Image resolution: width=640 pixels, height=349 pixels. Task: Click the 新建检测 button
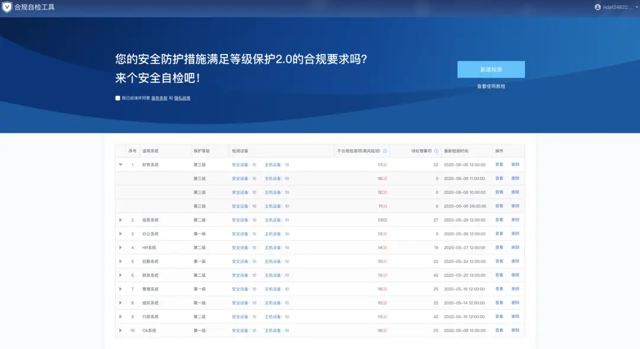coord(491,69)
